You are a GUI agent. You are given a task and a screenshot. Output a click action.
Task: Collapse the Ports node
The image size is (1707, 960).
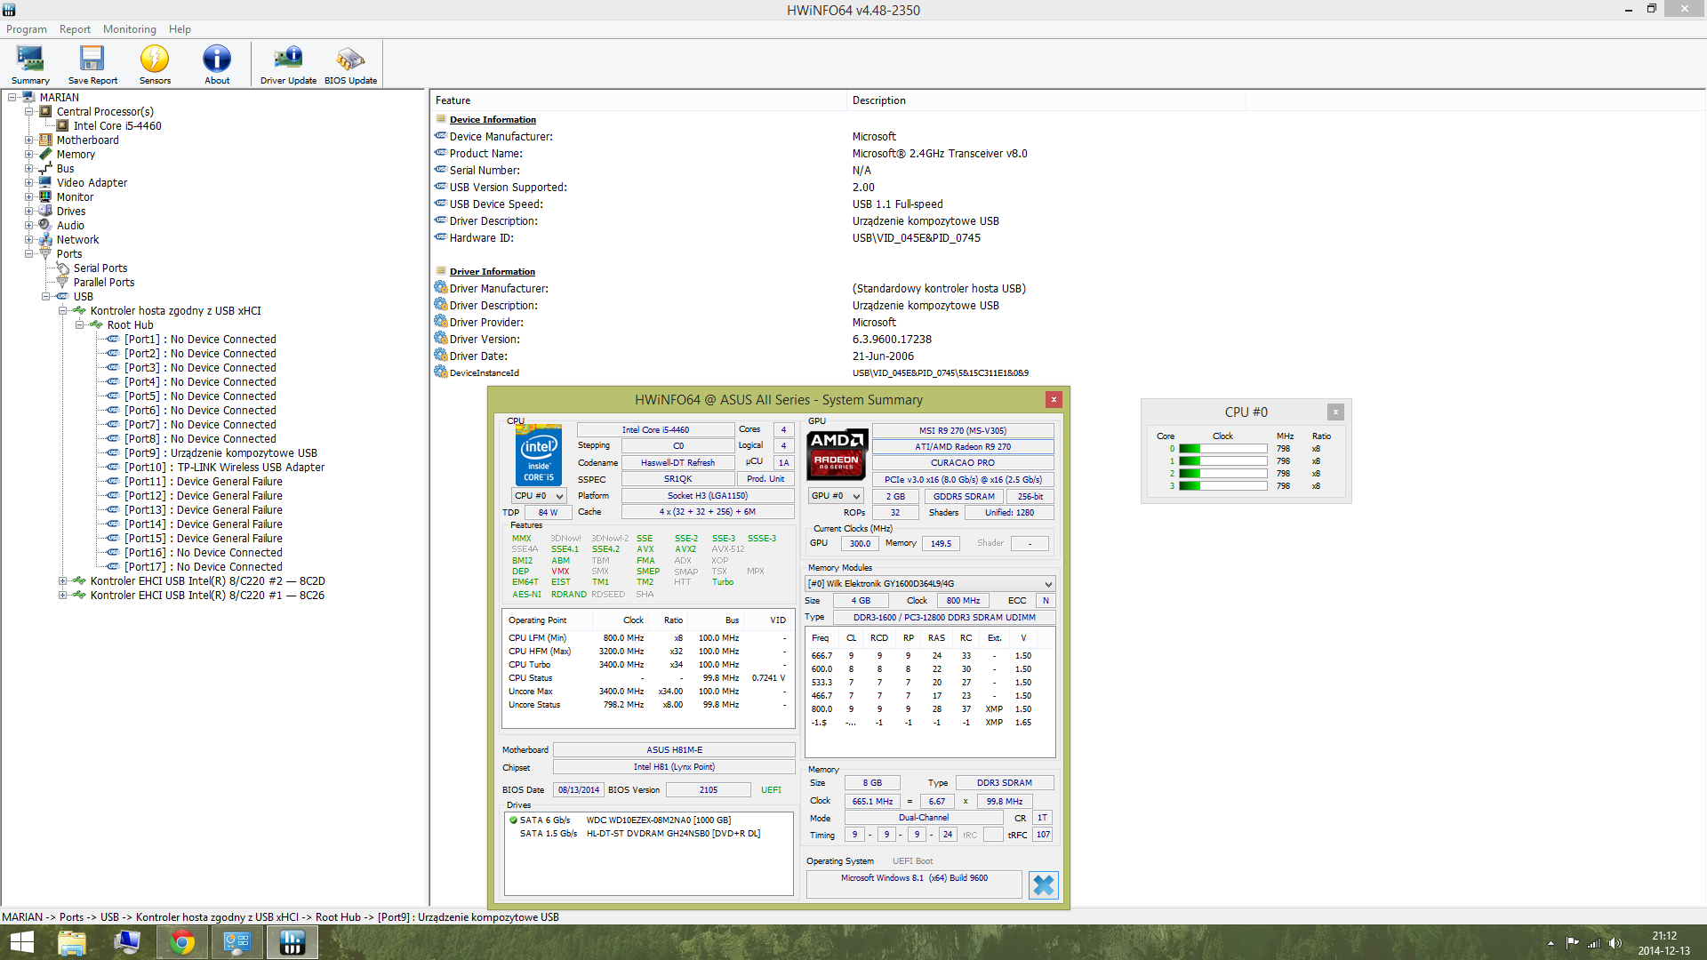coord(29,254)
